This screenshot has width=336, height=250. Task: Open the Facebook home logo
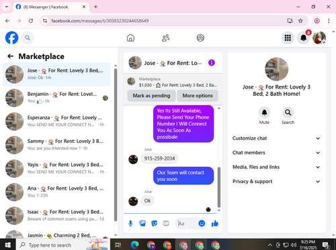[x=11, y=38]
